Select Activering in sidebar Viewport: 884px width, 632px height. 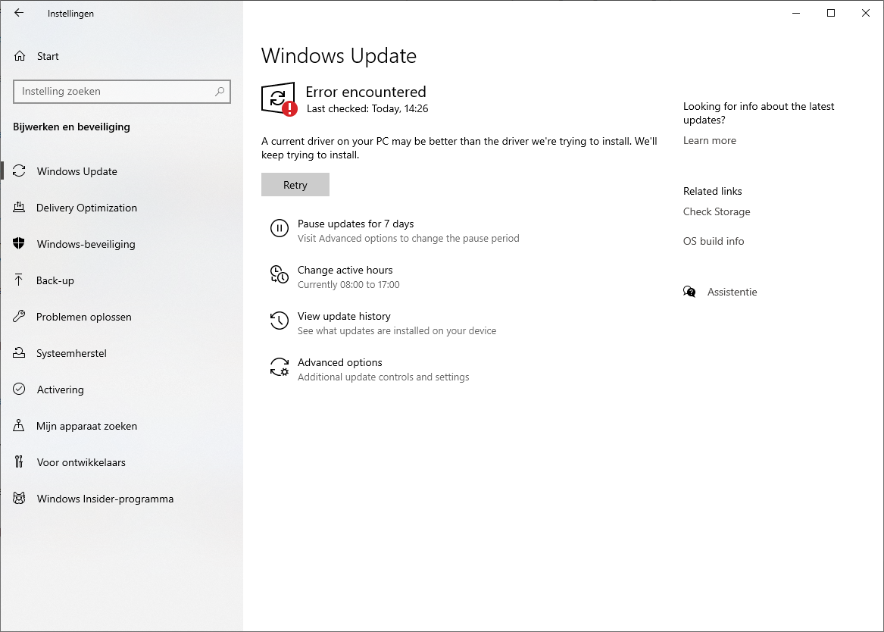click(122, 390)
